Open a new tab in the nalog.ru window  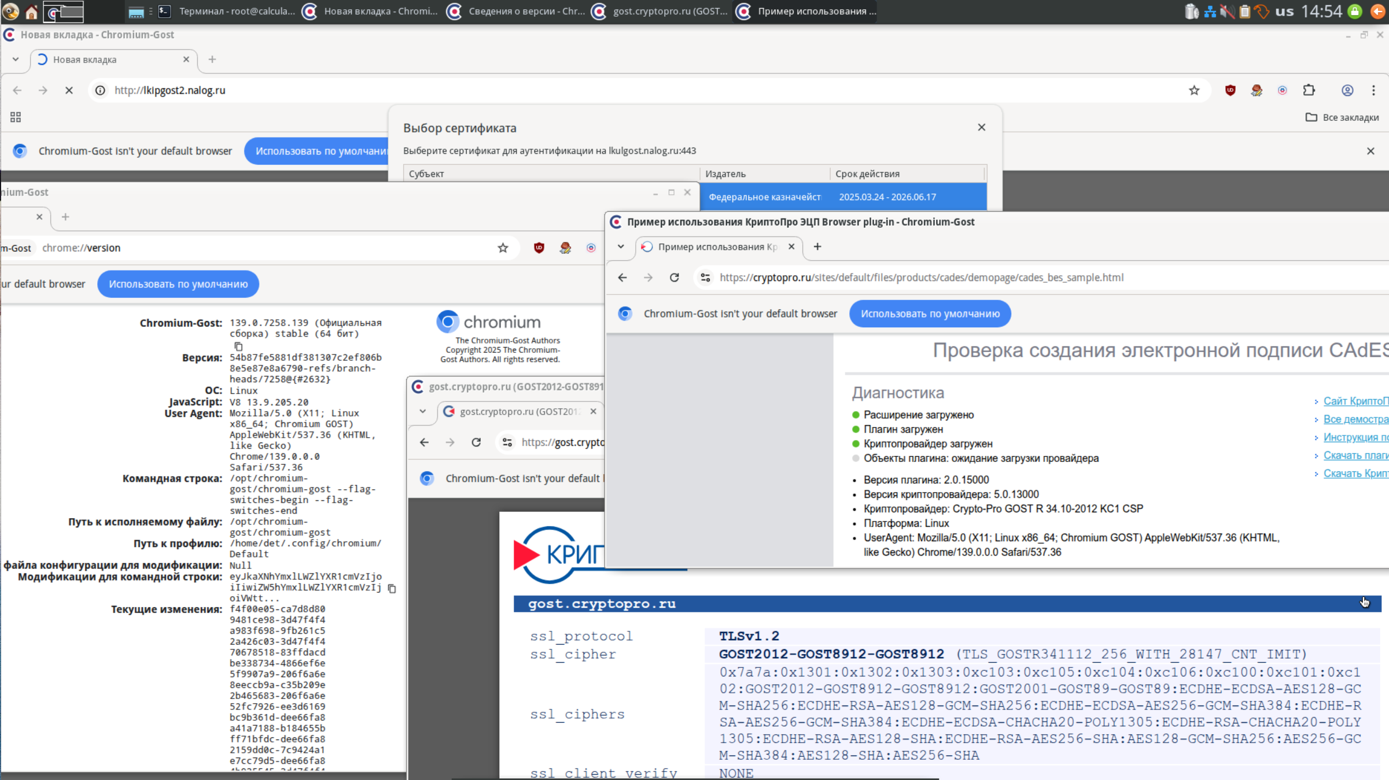212,60
